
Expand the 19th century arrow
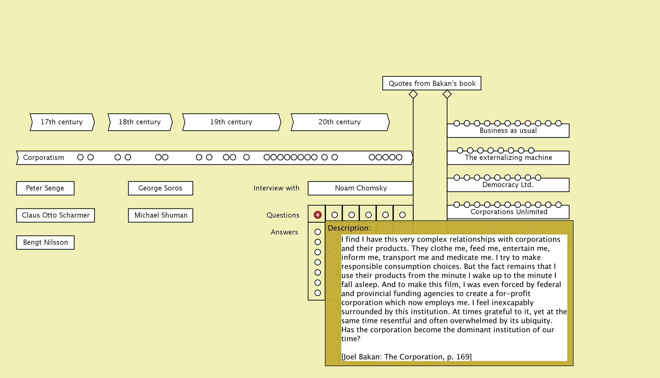(x=231, y=122)
